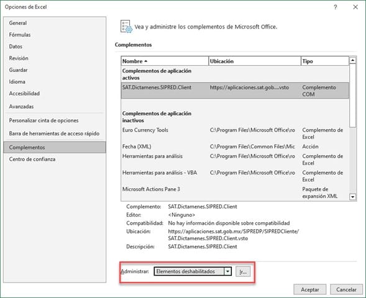This screenshot has width=366, height=298.
Task: Click the list scrollbar down arrow
Action: [352, 197]
